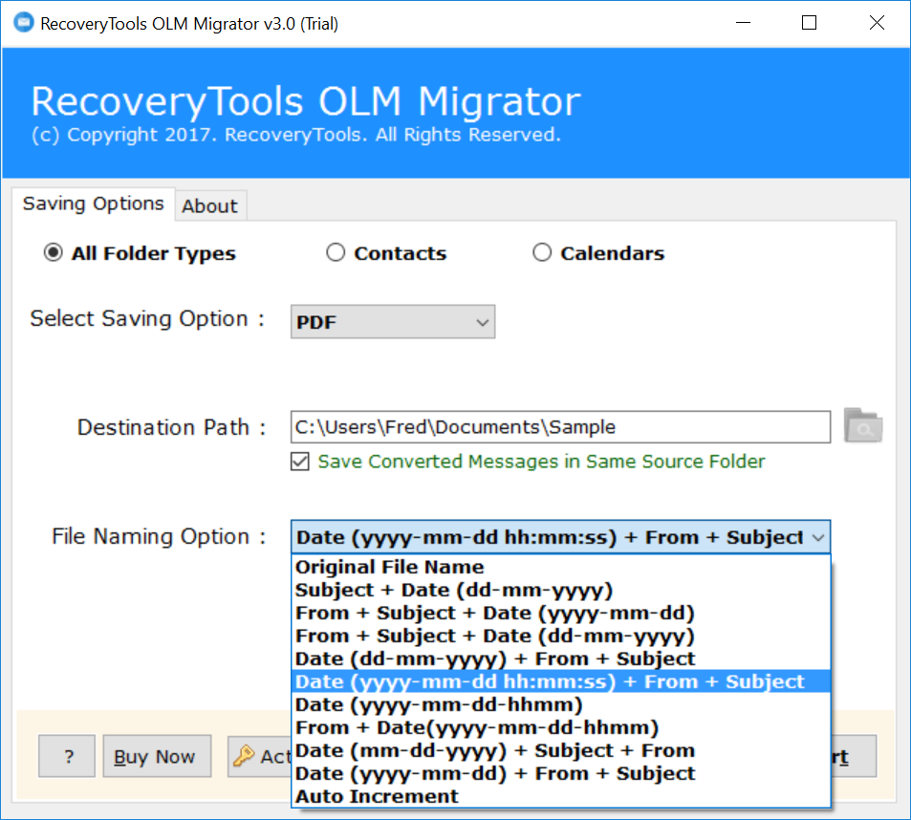Choose From + Subject + Date (yyyy-mm-dd)
The image size is (911, 820).
click(x=561, y=613)
